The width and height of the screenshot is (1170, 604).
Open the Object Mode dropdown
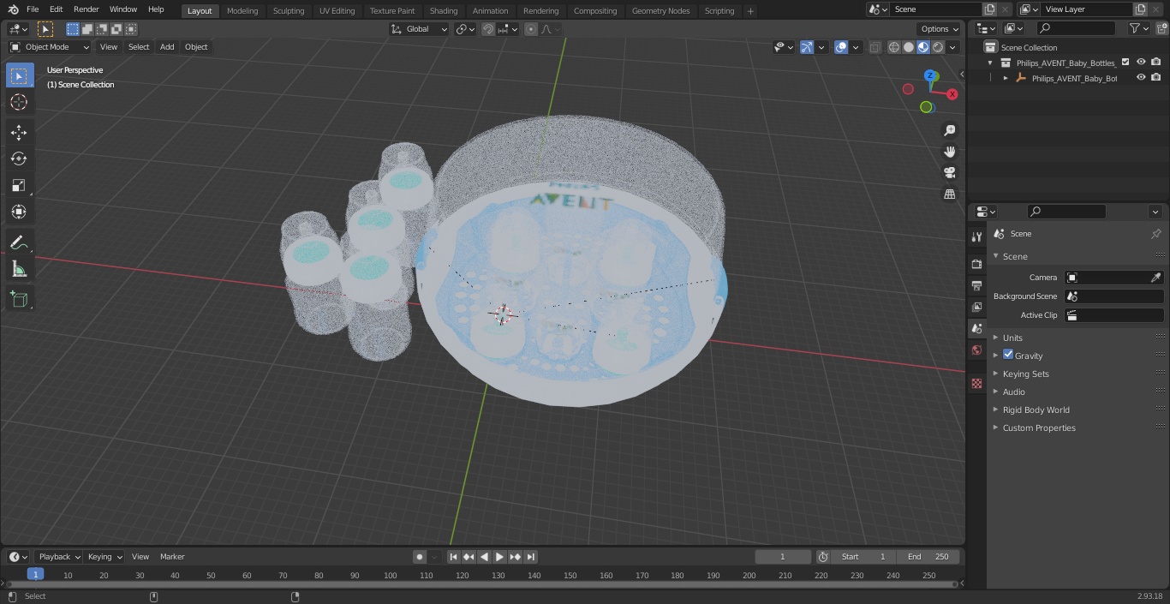pyautogui.click(x=50, y=47)
